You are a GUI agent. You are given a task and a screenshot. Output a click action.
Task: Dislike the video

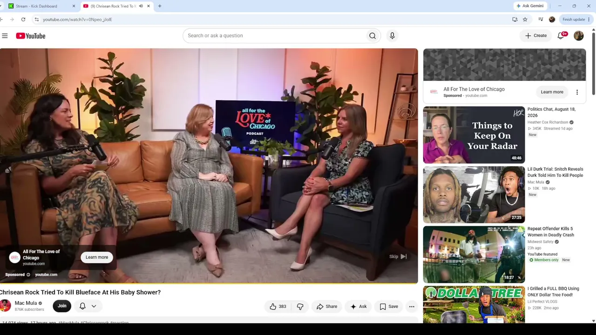click(300, 307)
